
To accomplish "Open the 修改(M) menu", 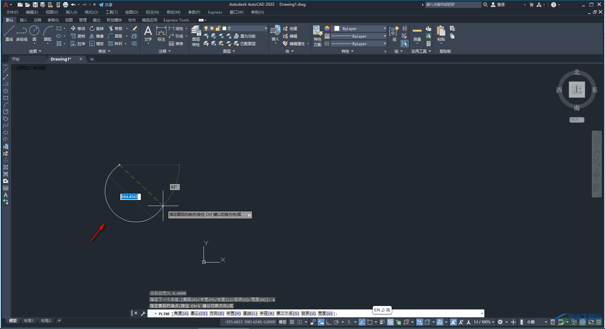I will [x=174, y=12].
